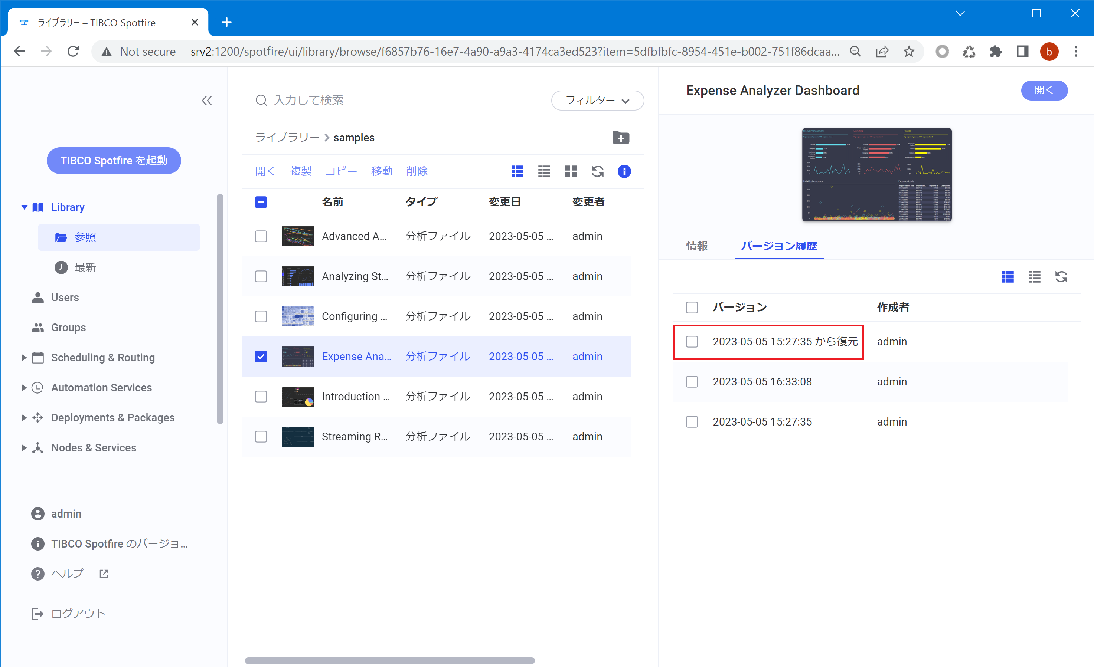The width and height of the screenshot is (1094, 667).
Task: Sort by 変更日 column header
Action: tap(504, 203)
